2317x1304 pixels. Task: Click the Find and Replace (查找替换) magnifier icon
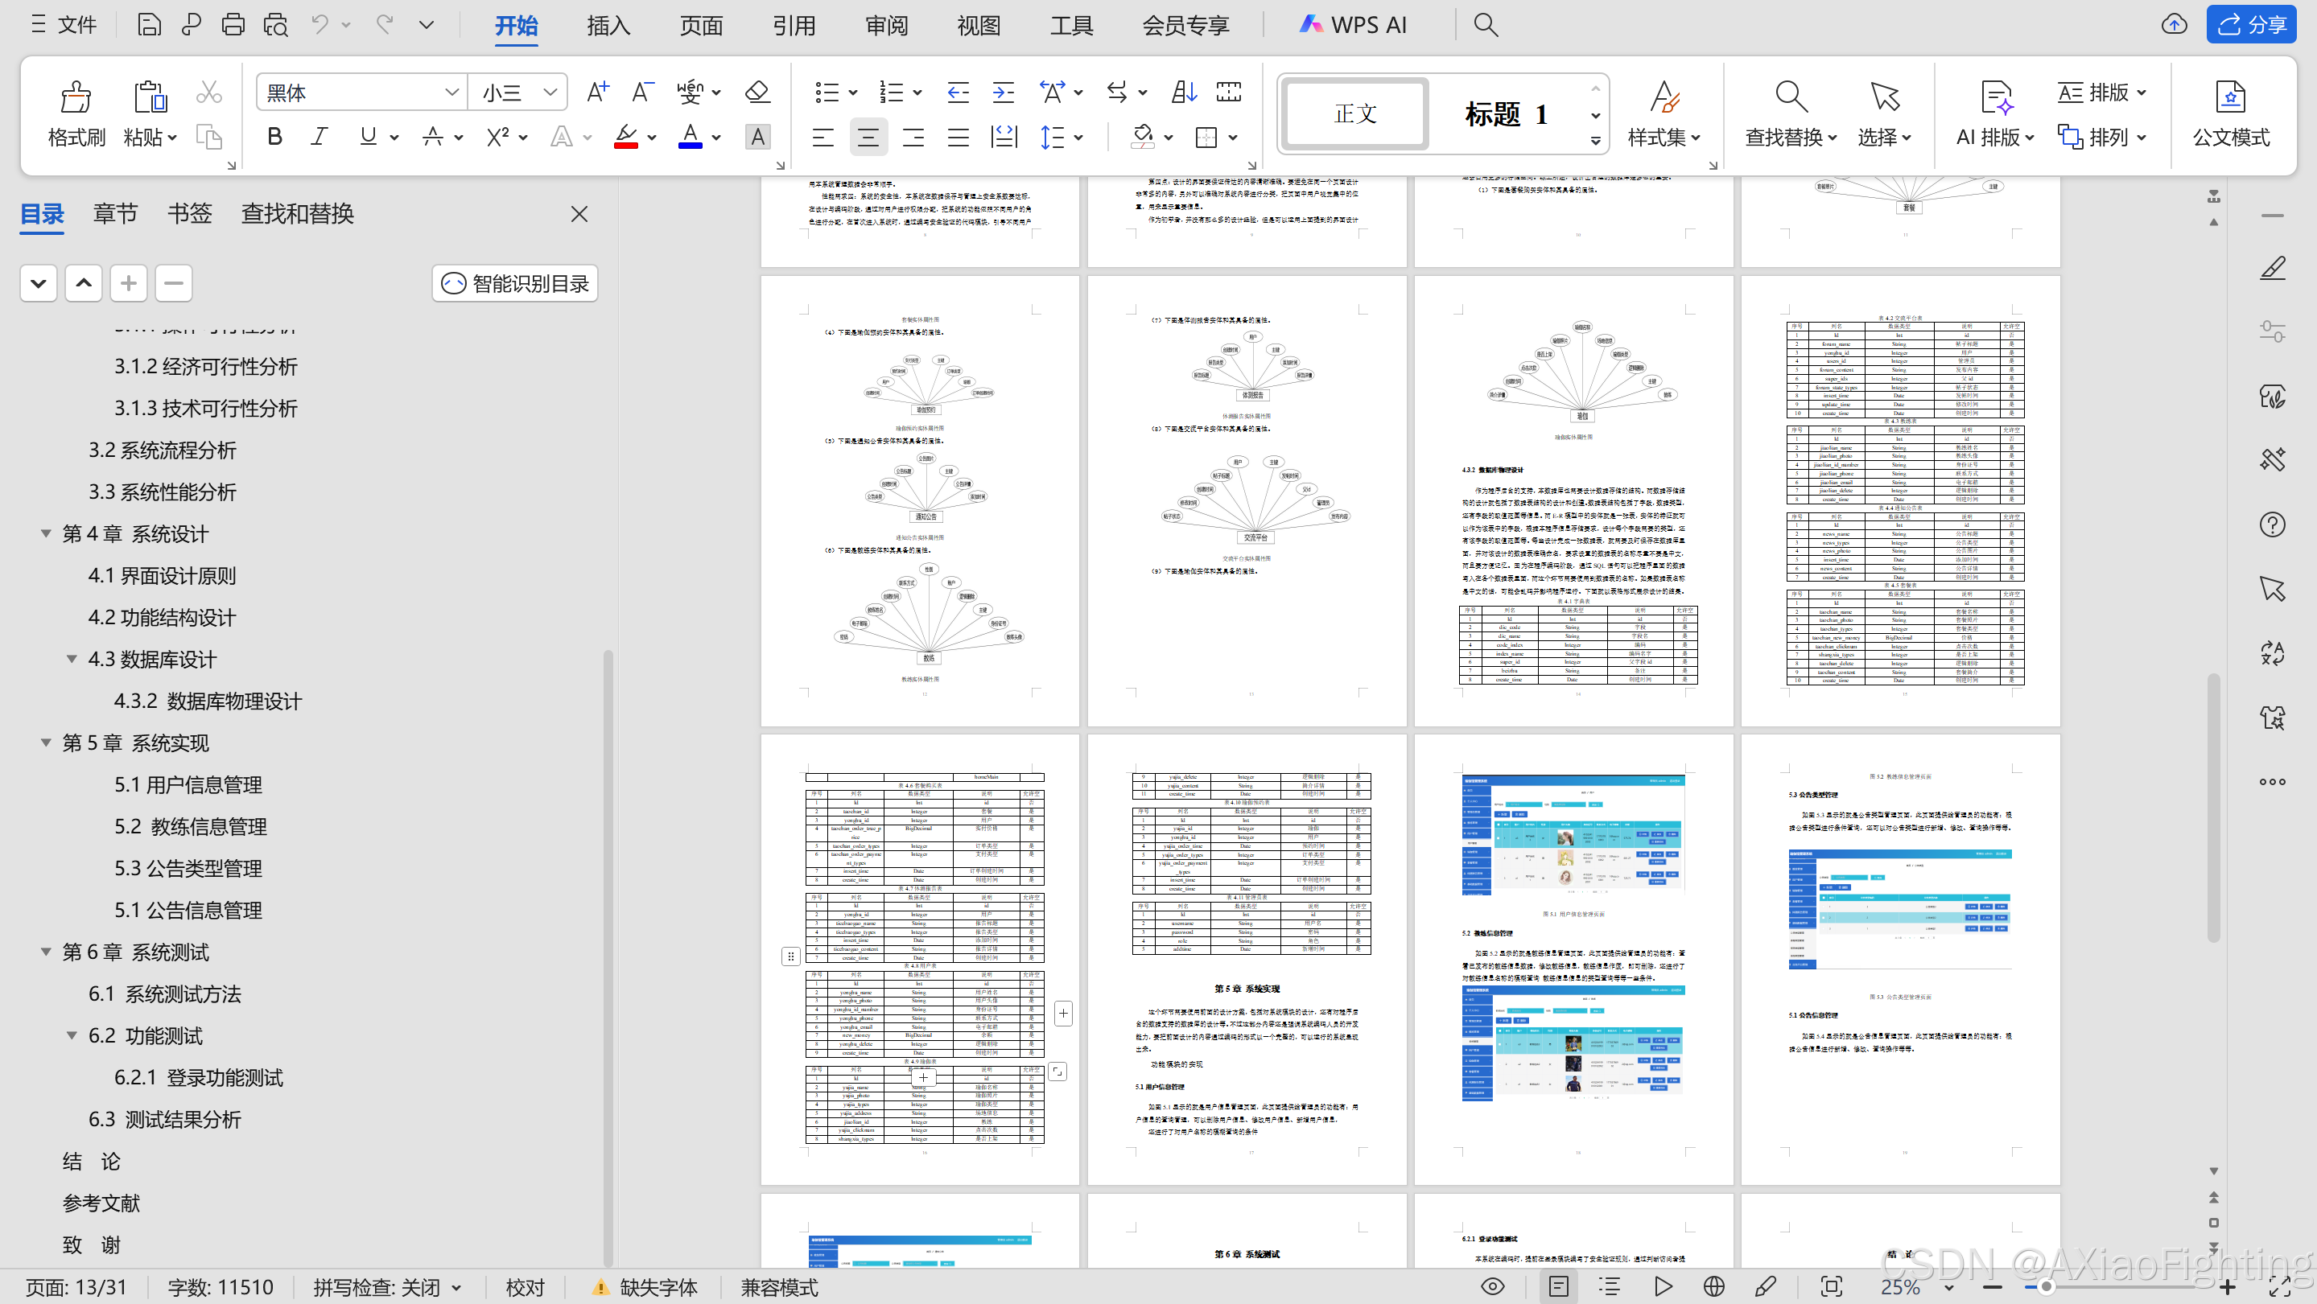point(1790,97)
